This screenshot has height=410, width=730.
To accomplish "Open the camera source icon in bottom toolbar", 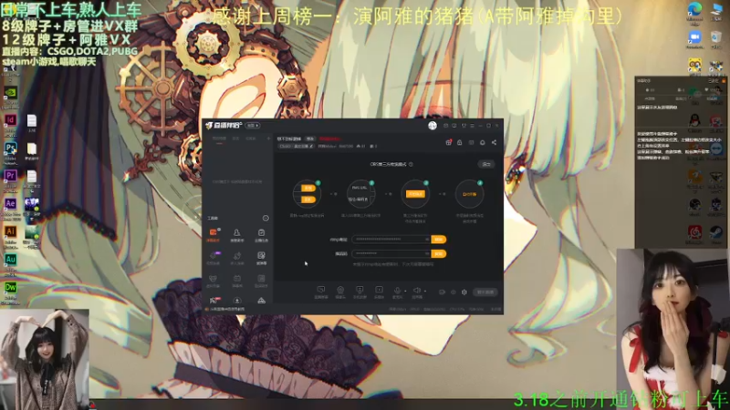I will pos(340,292).
